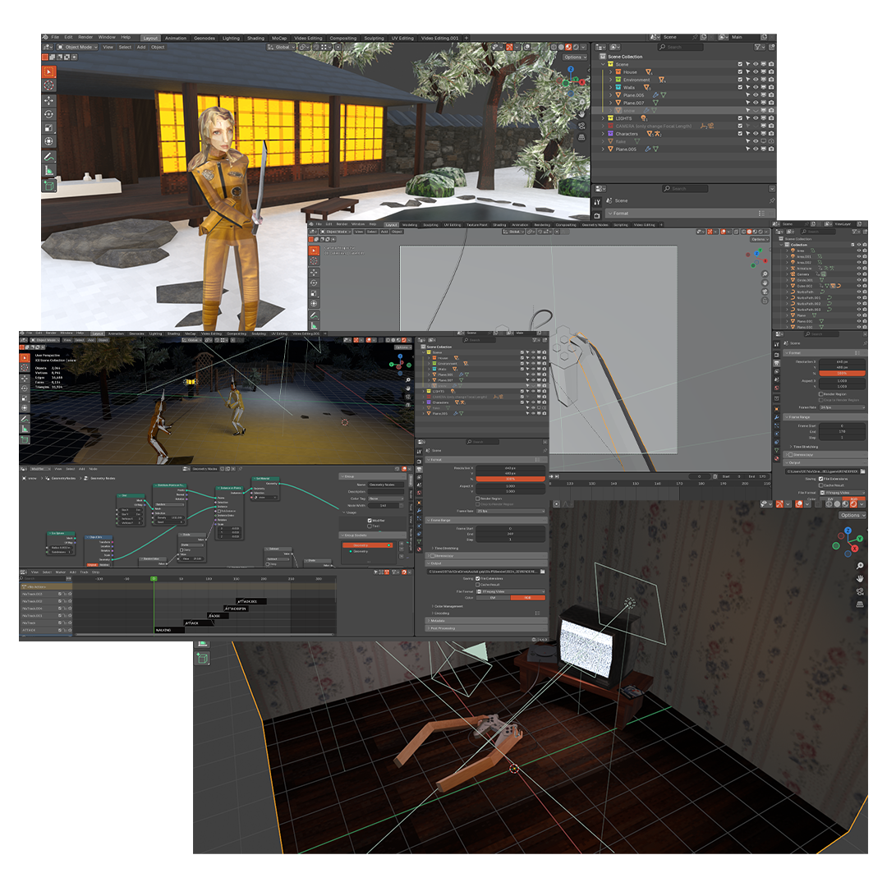Uncheck the Environment collection checkbox in house-scene outliner

[x=740, y=80]
